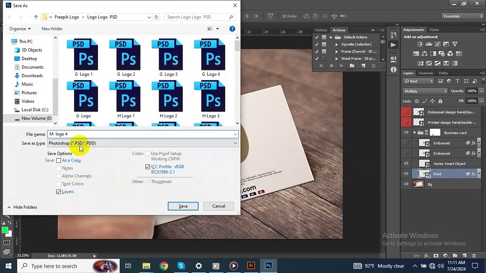The height and width of the screenshot is (273, 486).
Task: Click the Save button
Action: (183, 206)
